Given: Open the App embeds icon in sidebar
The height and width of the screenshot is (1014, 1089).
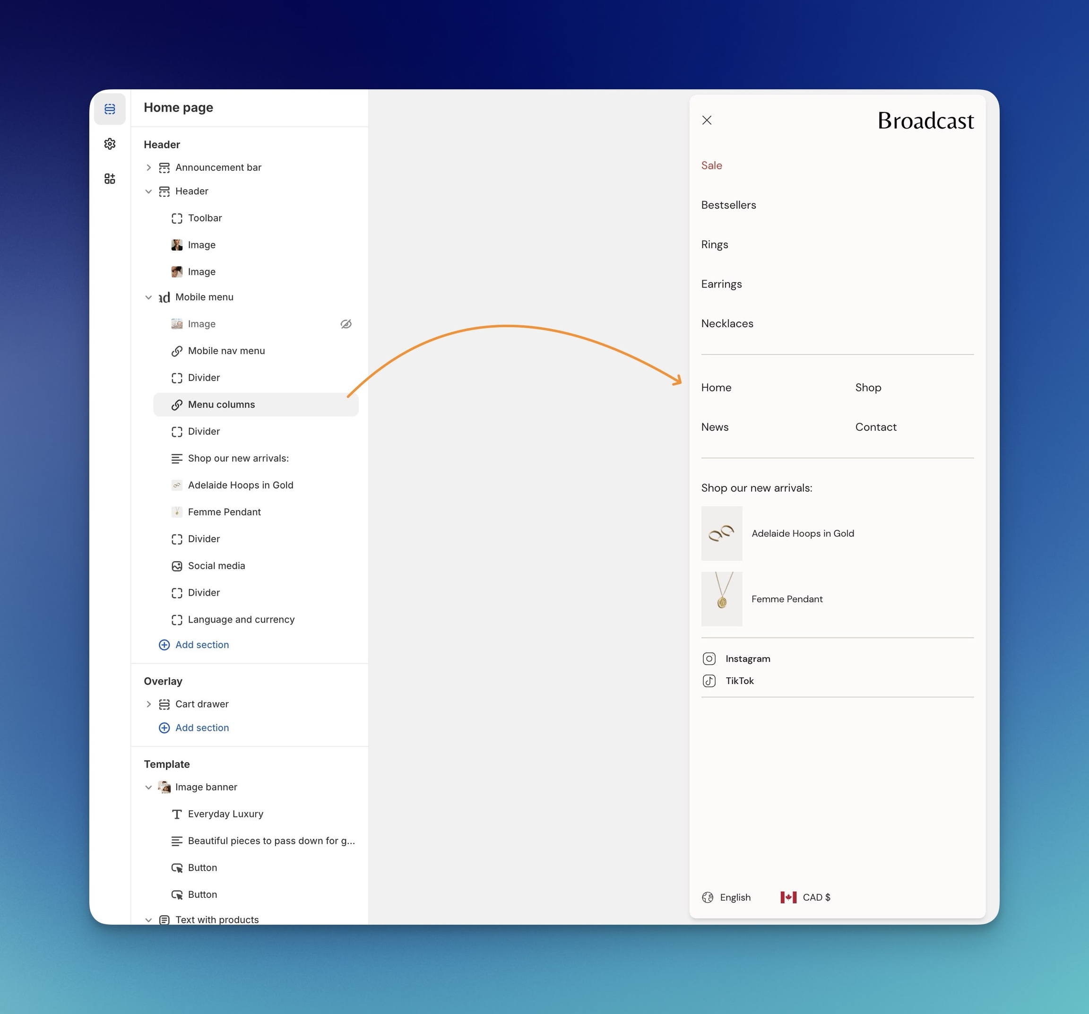Looking at the screenshot, I should [110, 179].
